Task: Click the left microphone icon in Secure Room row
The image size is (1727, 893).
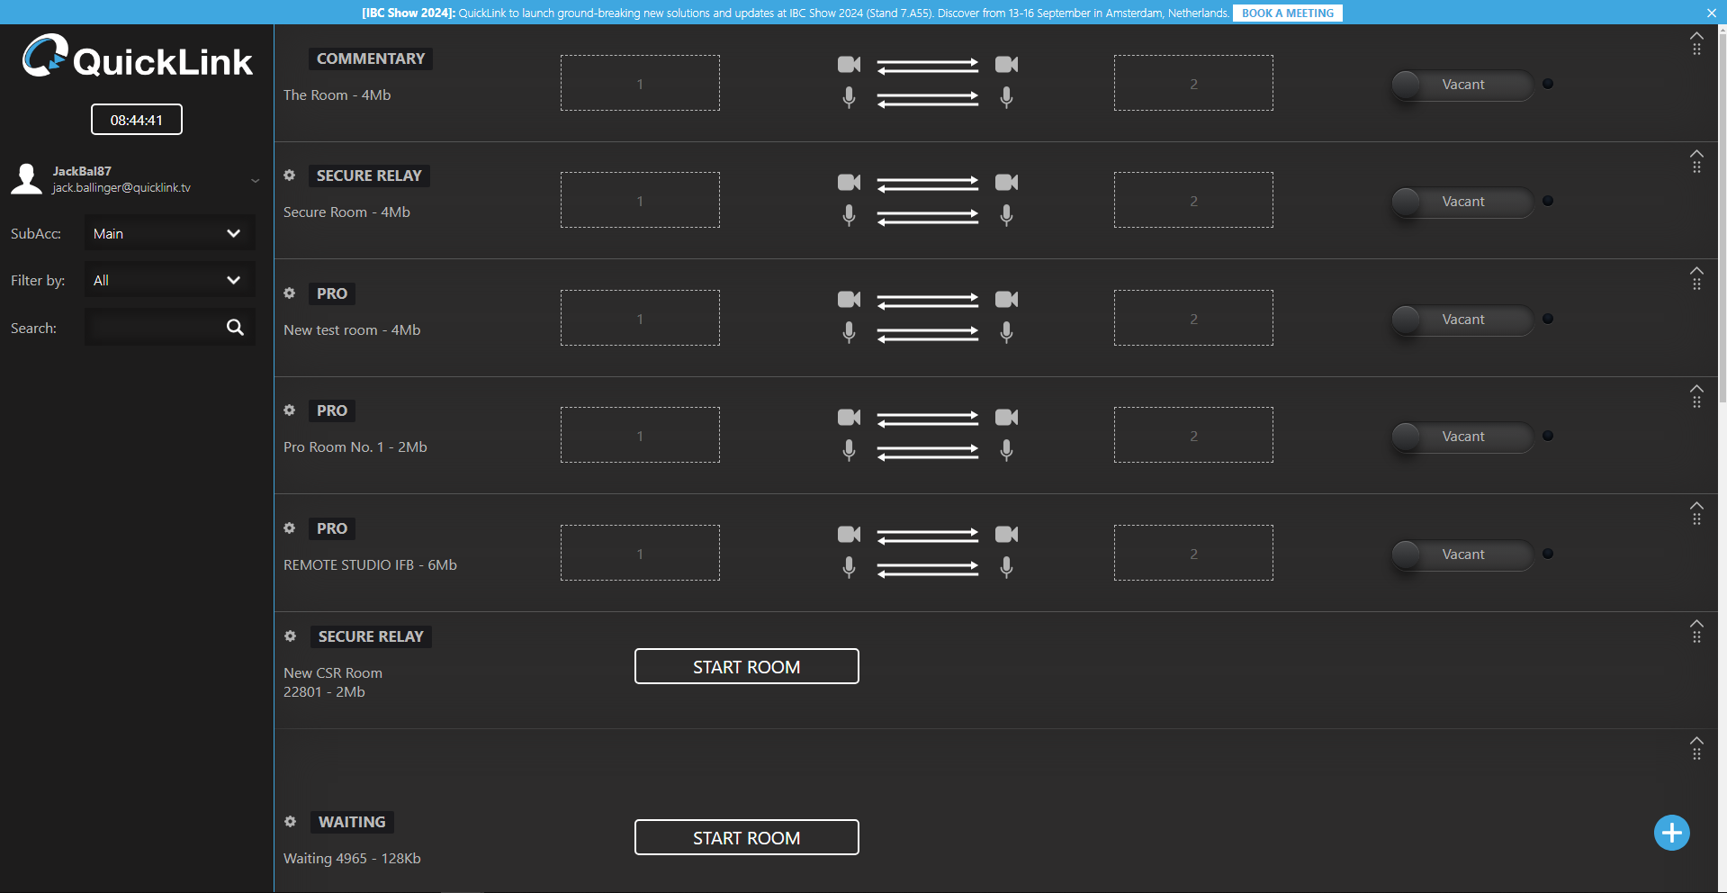Action: [849, 215]
